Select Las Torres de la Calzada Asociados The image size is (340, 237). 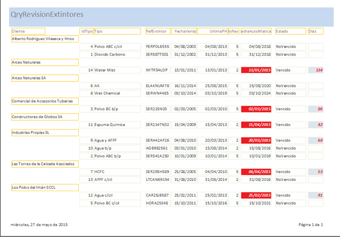(44, 163)
